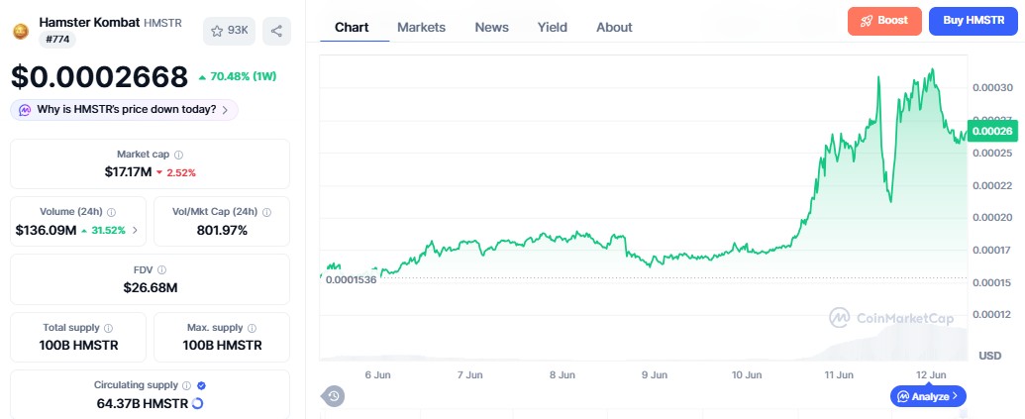Click the Buy HMSTR button
This screenshot has width=1025, height=419.
tap(974, 21)
